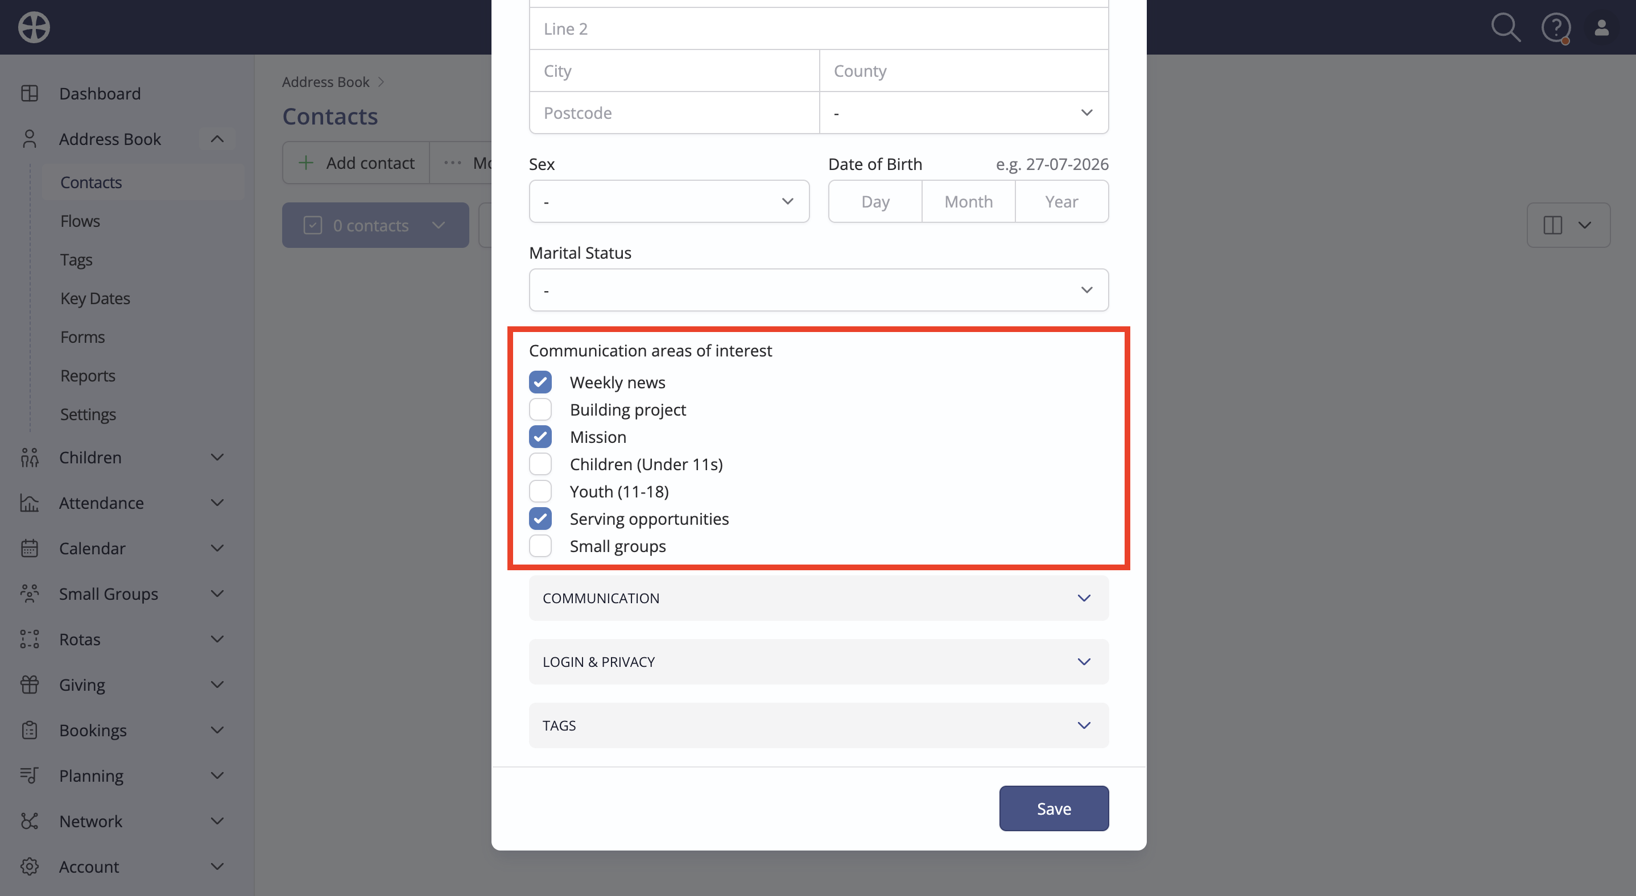Screen dimensions: 1636x896
Task: Open the search magnifier icon
Action: [x=1505, y=27]
